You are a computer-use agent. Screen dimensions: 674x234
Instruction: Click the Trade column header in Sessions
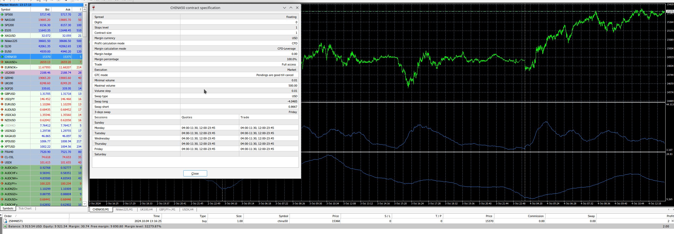(x=269, y=117)
